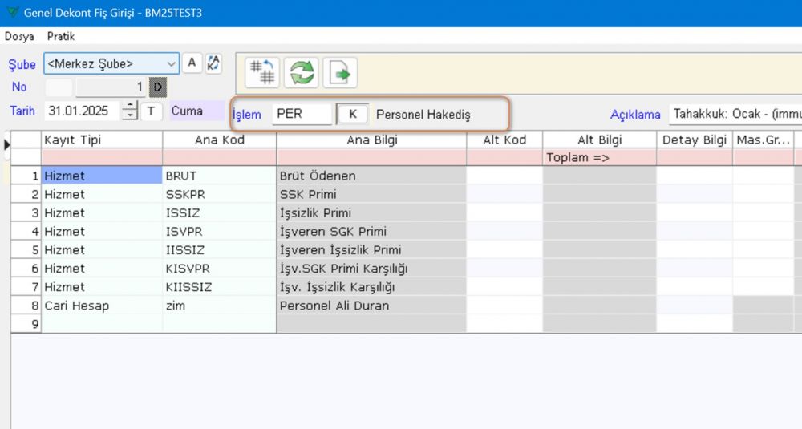The width and height of the screenshot is (802, 429).
Task: Open the Pratik menu
Action: coord(61,37)
